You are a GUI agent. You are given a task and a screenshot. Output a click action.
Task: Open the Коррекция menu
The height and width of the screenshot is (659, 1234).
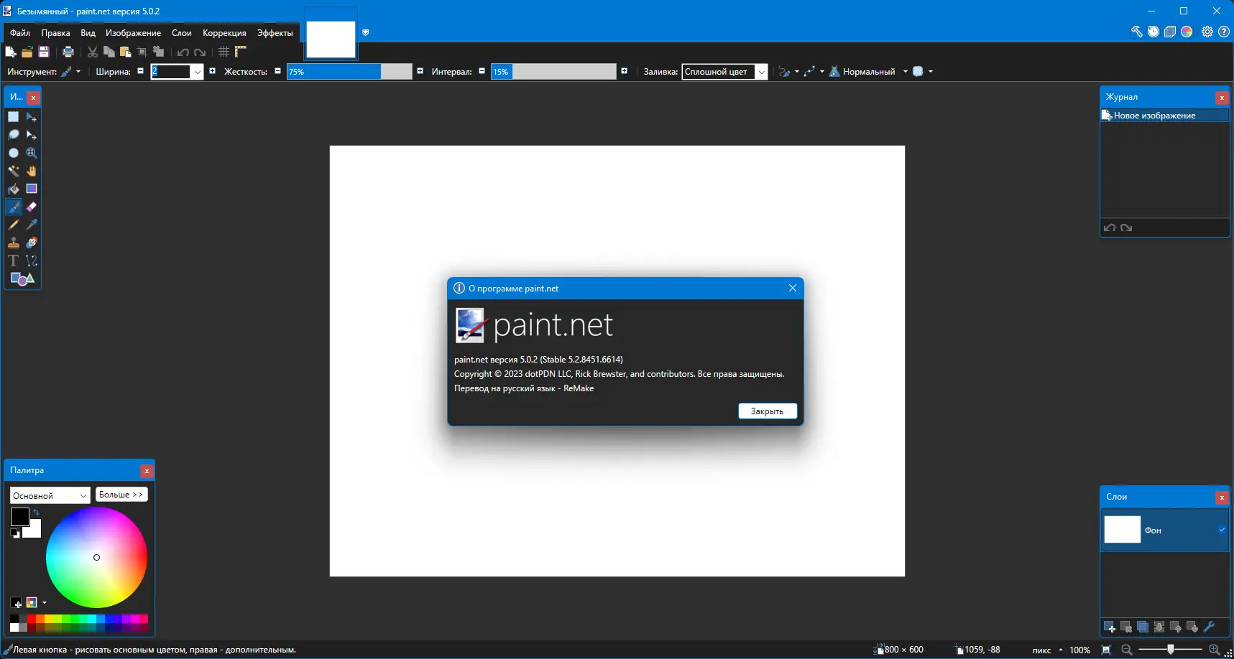tap(224, 33)
